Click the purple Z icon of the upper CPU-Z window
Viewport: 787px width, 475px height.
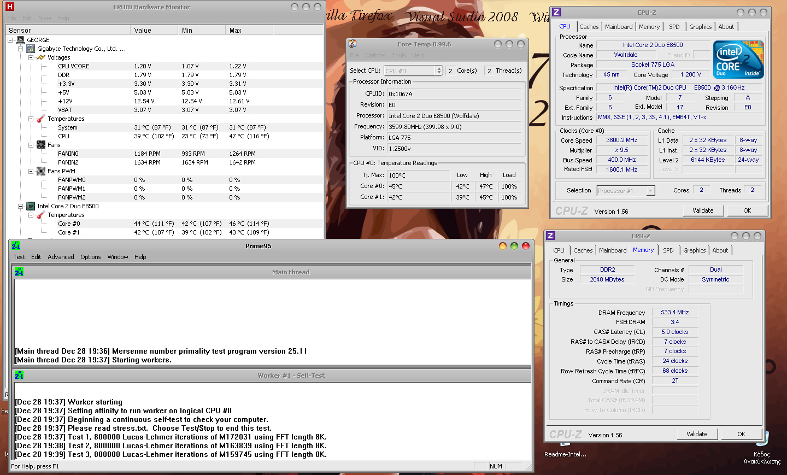556,12
